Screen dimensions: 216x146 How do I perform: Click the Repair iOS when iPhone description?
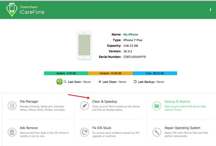pyautogui.click(x=186, y=134)
